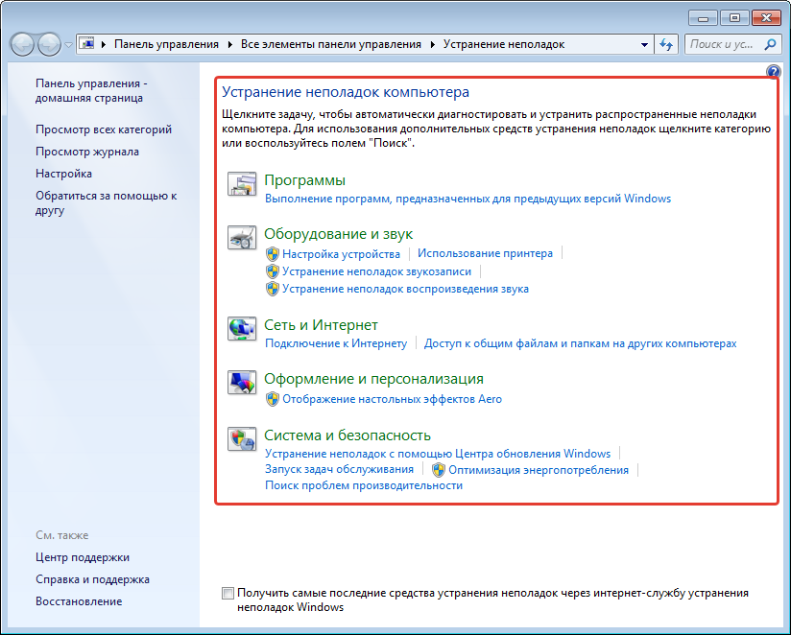
Task: Click the Программы category icon
Action: [242, 184]
